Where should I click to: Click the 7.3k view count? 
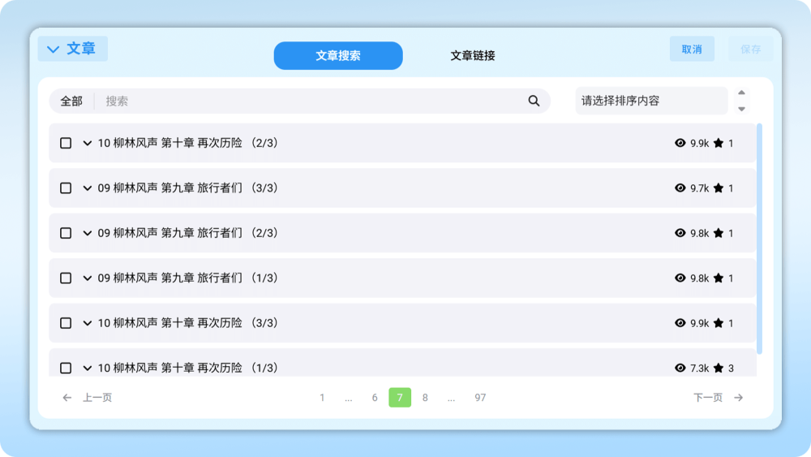click(x=699, y=368)
